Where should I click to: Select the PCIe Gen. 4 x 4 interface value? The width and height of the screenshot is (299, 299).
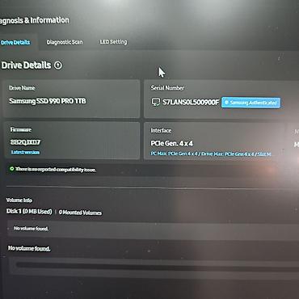[171, 143]
